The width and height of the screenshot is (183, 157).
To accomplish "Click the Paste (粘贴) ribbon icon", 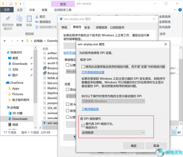I will tap(29, 18).
